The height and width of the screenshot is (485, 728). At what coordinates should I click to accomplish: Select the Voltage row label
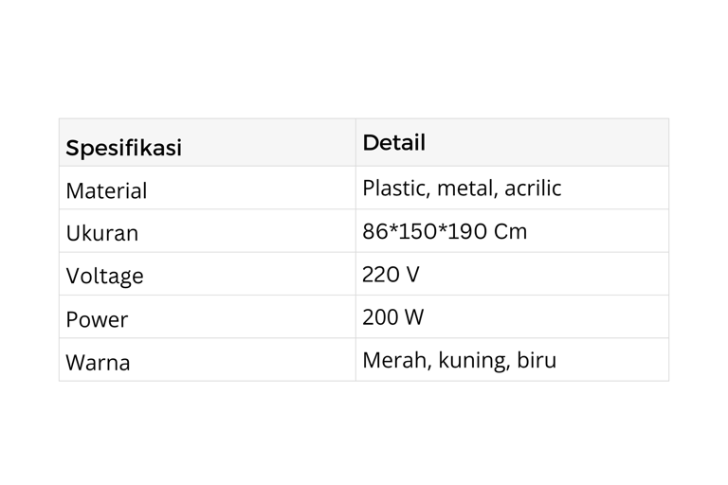pyautogui.click(x=104, y=276)
